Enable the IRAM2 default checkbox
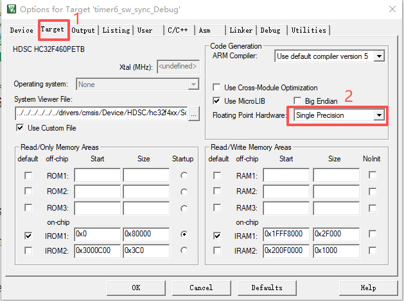 217,250
